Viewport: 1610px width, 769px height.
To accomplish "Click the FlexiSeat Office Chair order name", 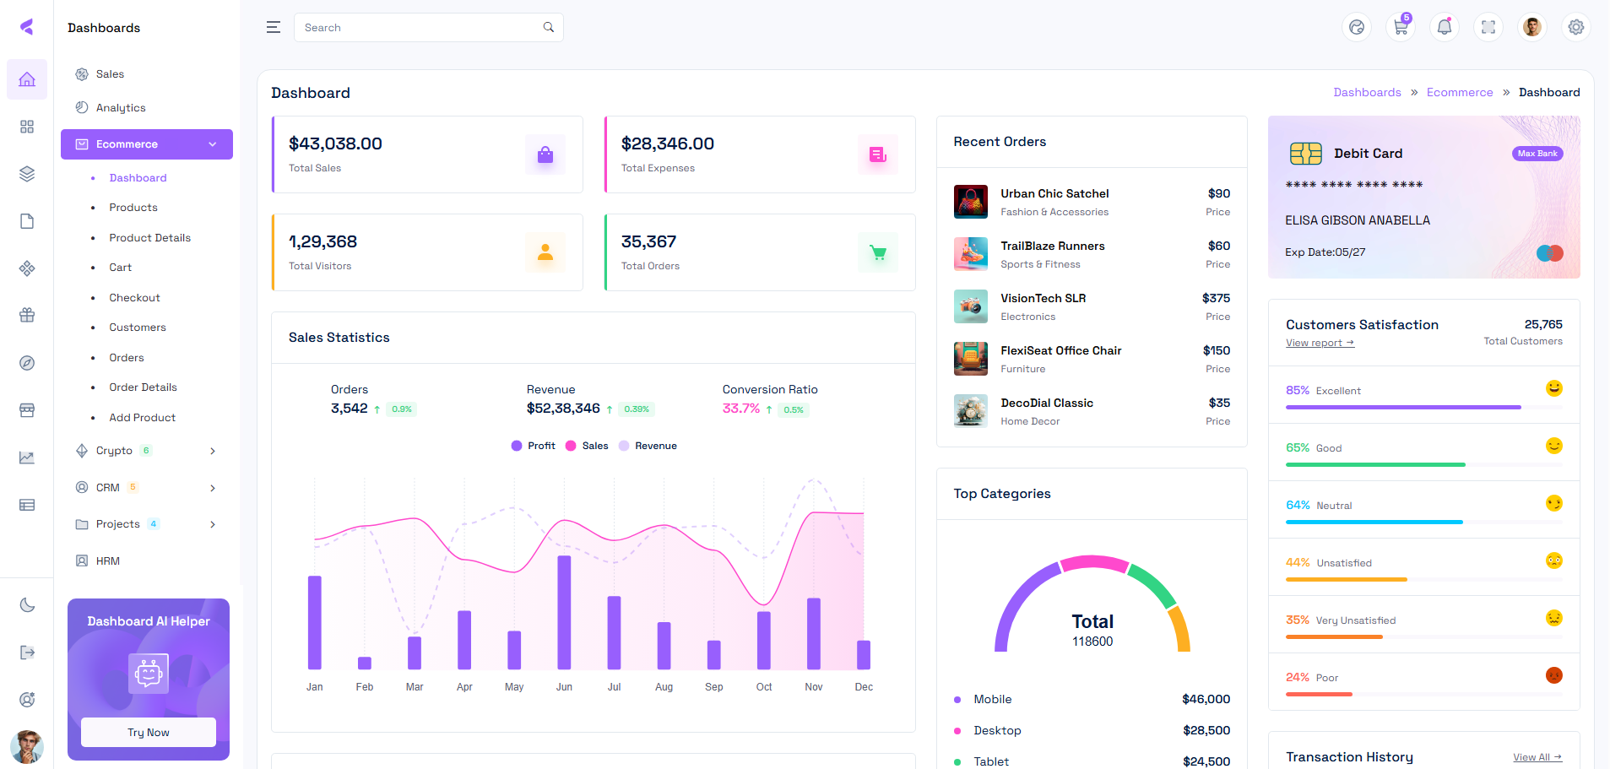I will point(1060,351).
